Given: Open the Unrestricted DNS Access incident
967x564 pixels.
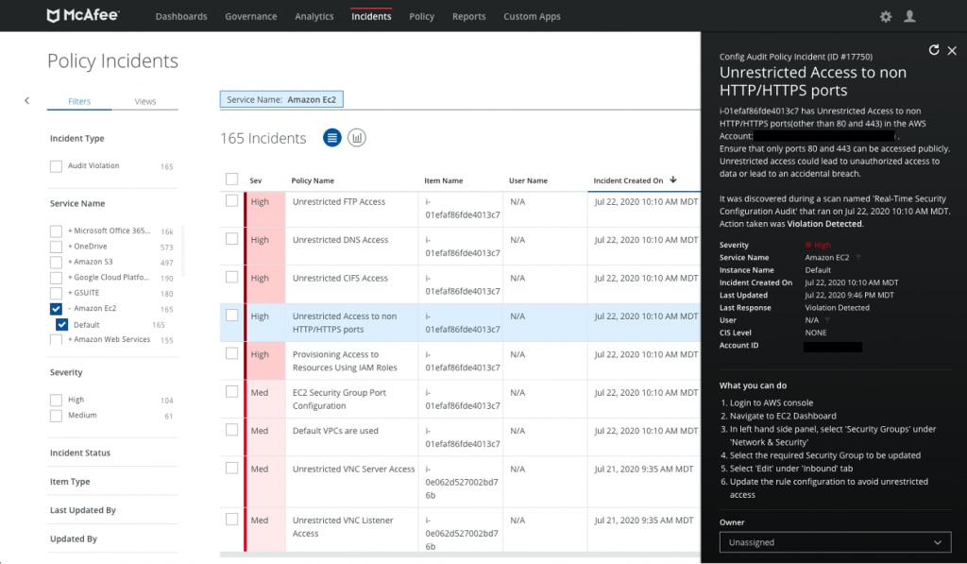Looking at the screenshot, I should tap(340, 240).
